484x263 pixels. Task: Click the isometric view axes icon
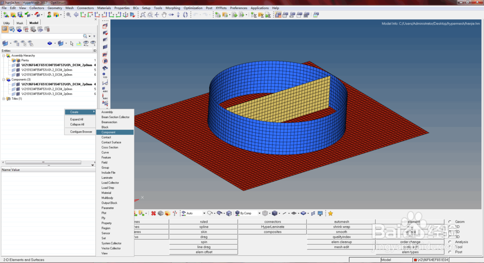(125, 15)
